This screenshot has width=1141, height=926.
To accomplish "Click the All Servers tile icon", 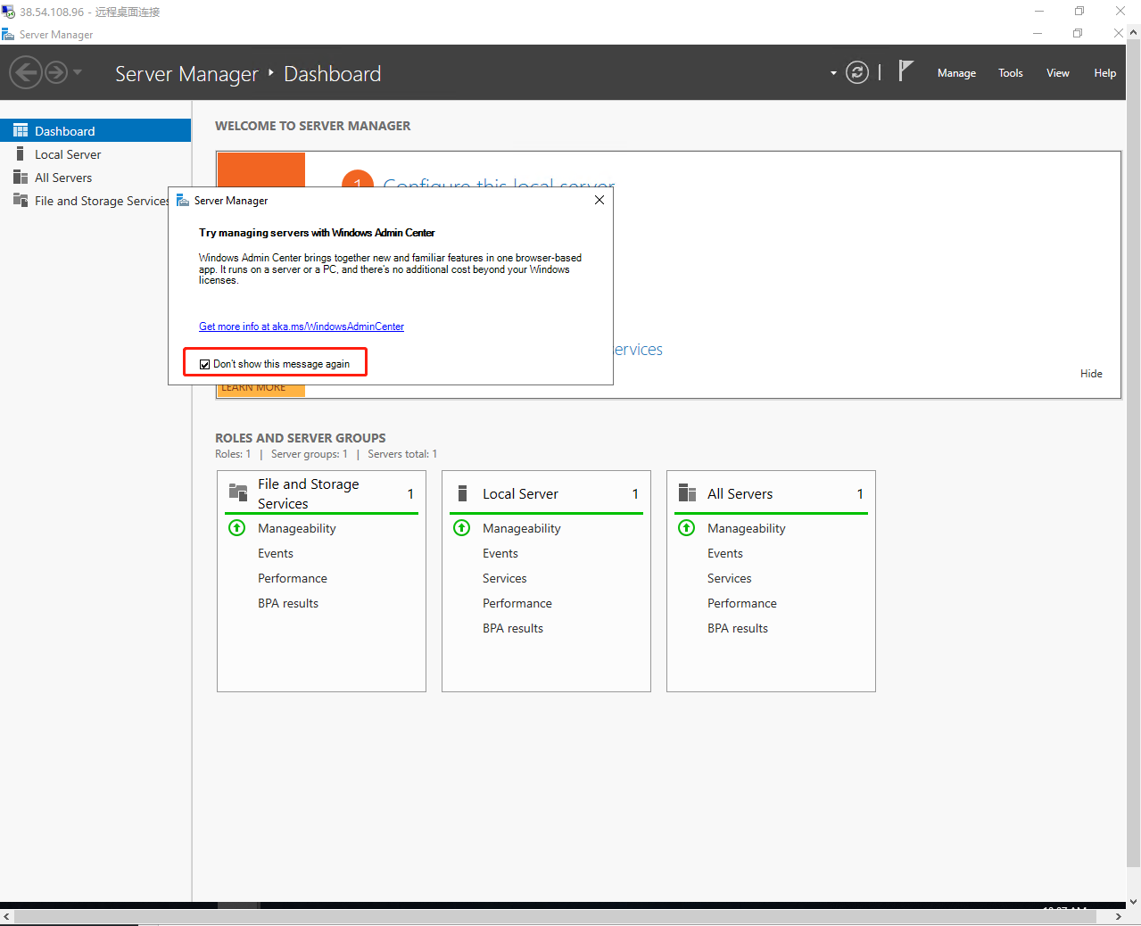I will tap(687, 493).
